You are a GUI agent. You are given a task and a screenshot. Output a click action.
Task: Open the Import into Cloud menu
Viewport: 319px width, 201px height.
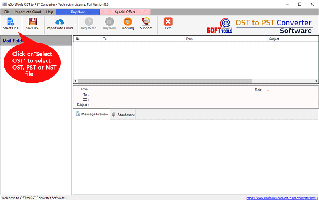click(28, 12)
